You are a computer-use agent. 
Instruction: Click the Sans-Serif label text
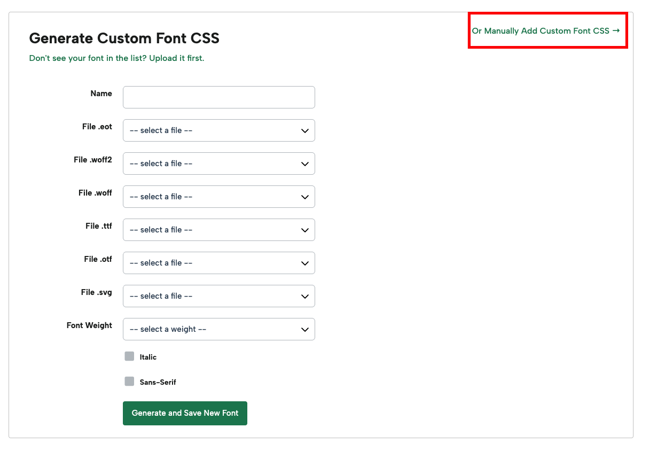pos(158,382)
